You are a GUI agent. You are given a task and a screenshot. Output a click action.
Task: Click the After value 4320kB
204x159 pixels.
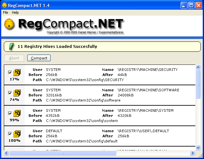pos(124,116)
